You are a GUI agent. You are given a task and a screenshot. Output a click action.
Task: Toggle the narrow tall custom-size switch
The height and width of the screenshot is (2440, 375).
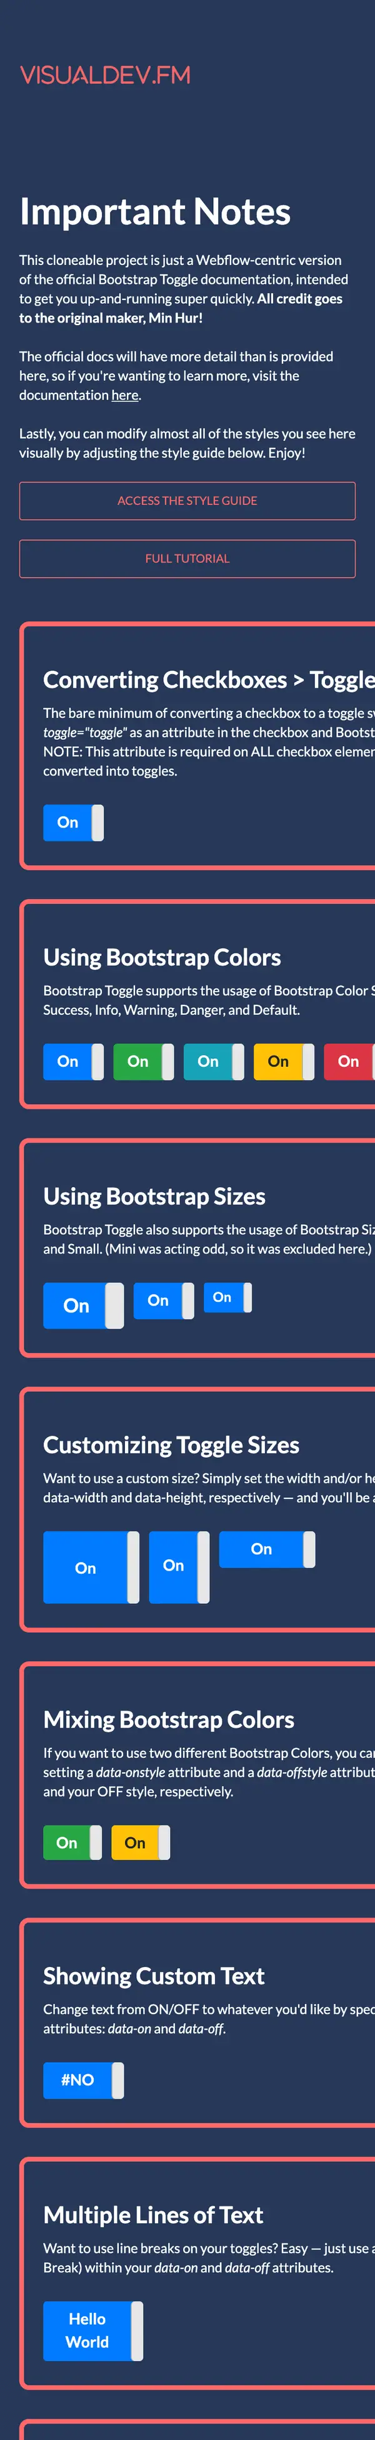coord(179,1567)
